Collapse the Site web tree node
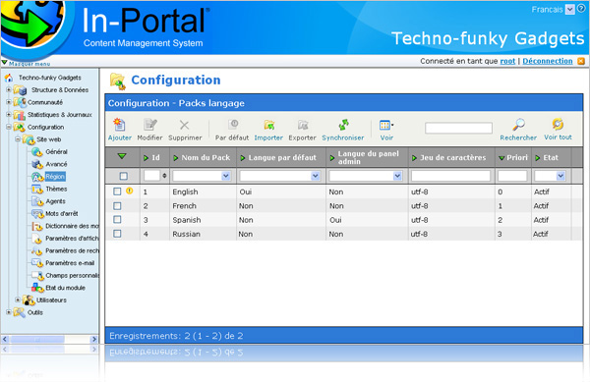 [x=18, y=139]
